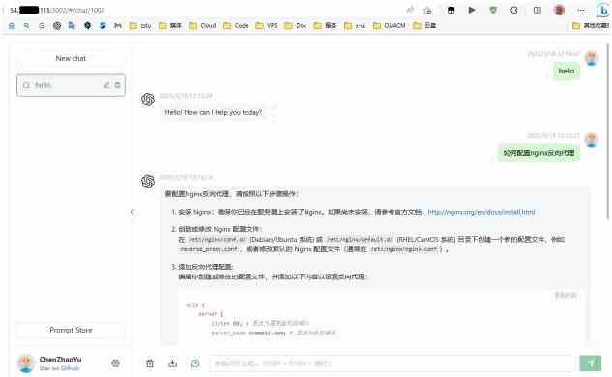Select the green nginx question bubble
Image resolution: width=612 pixels, height=377 pixels.
(539, 153)
